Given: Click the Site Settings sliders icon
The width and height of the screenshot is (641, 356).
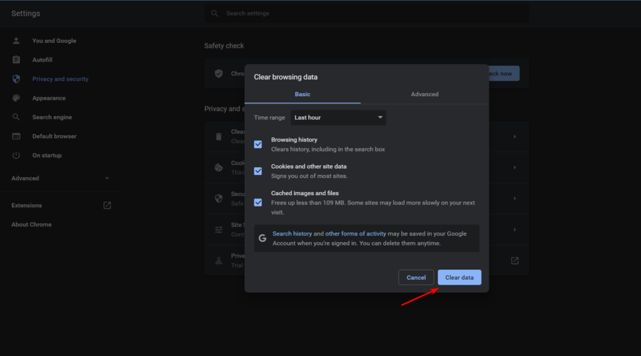Looking at the screenshot, I should click(219, 230).
